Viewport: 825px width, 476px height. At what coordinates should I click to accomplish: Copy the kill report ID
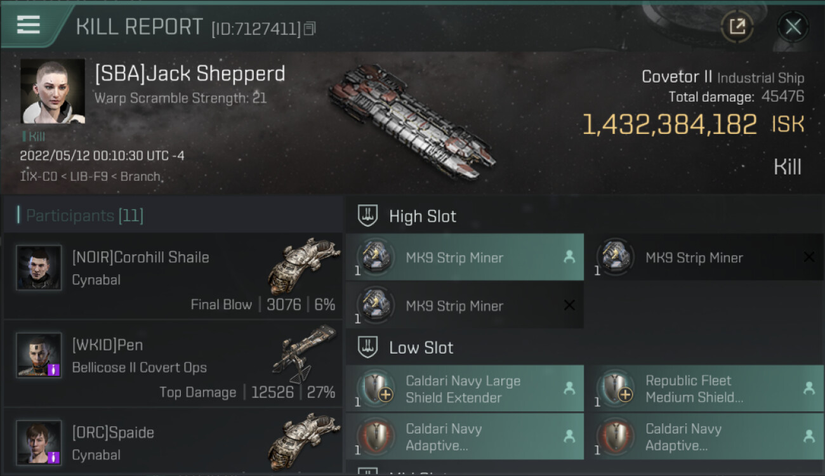[x=310, y=29]
